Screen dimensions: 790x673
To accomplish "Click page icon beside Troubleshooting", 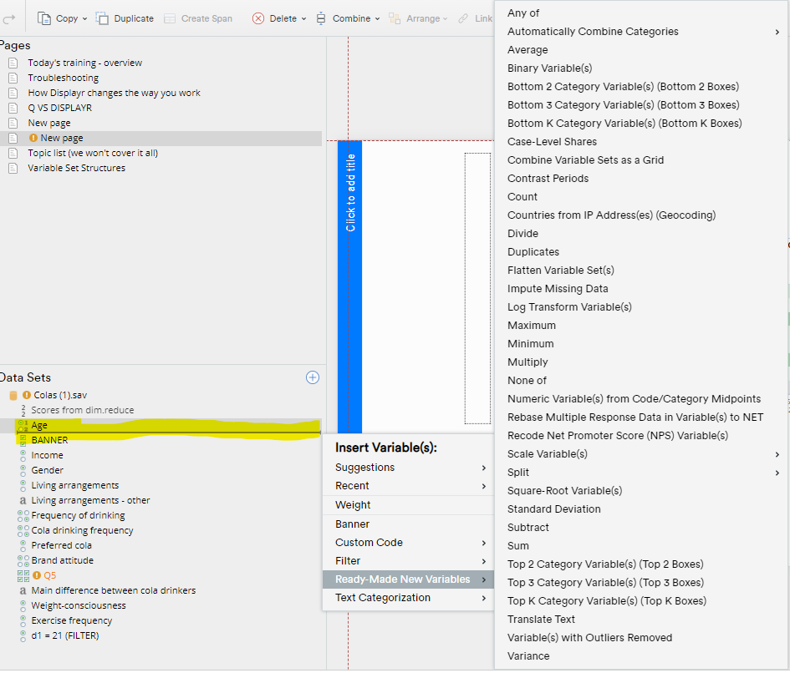I will (13, 78).
